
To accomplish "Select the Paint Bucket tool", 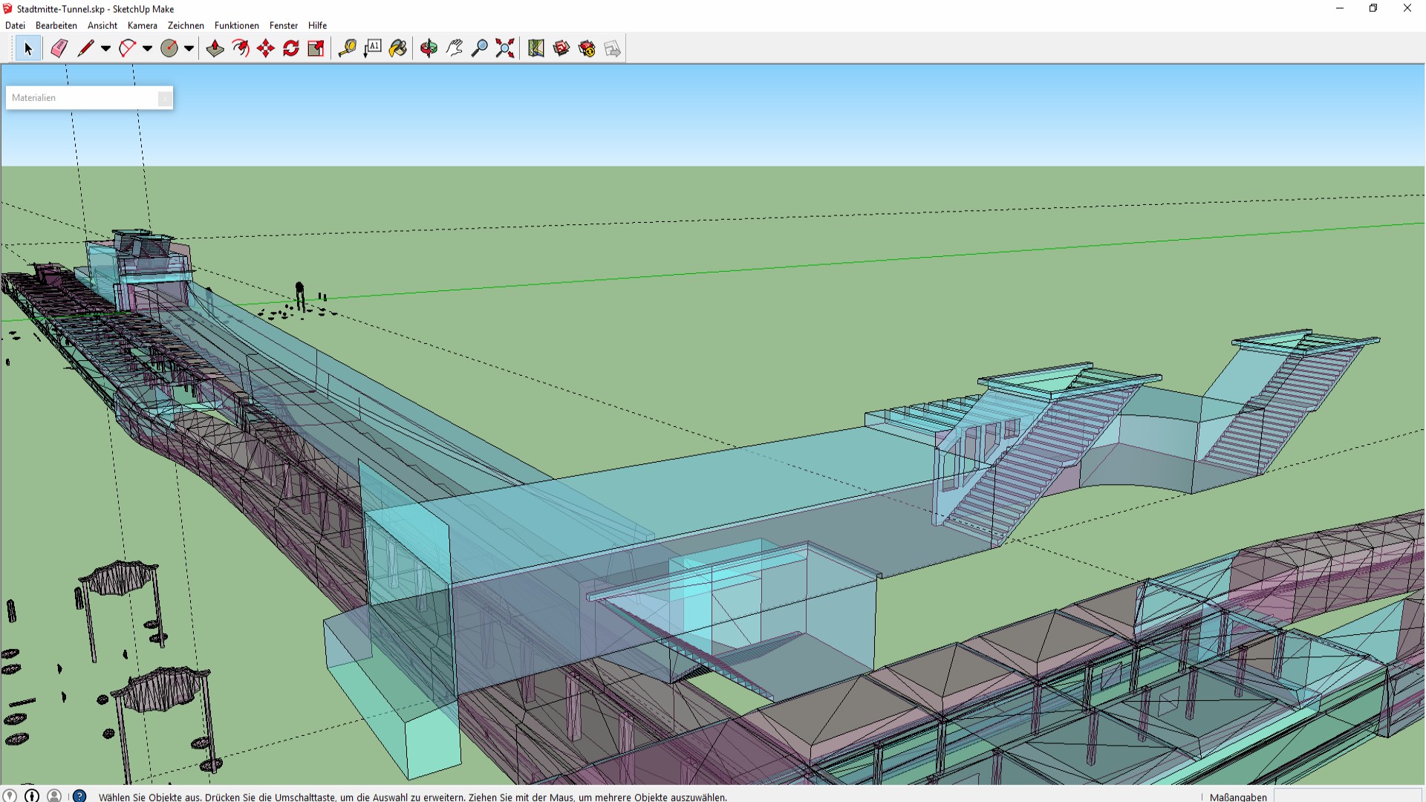I will tap(398, 48).
